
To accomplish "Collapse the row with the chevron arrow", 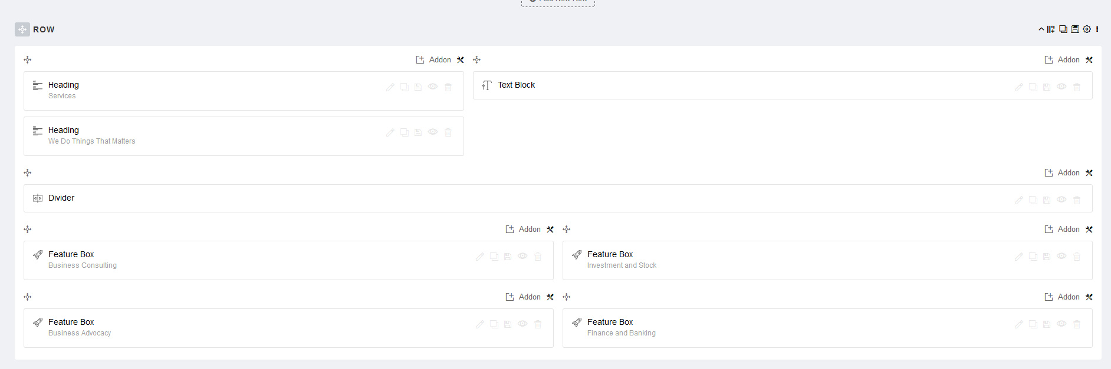I will coord(1041,29).
